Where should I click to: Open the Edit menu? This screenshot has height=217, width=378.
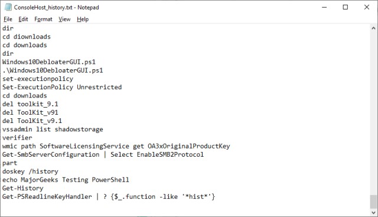click(23, 19)
